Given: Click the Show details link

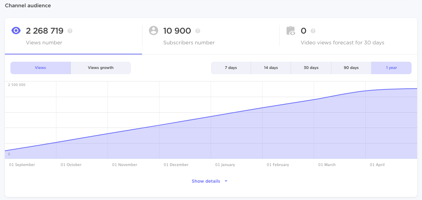Looking at the screenshot, I should point(206,181).
